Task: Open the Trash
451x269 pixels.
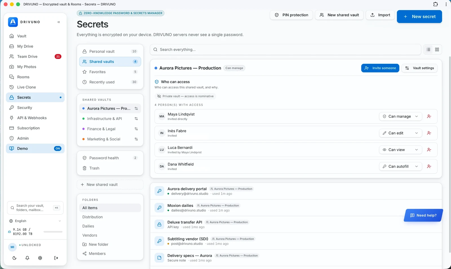Action: (110, 168)
